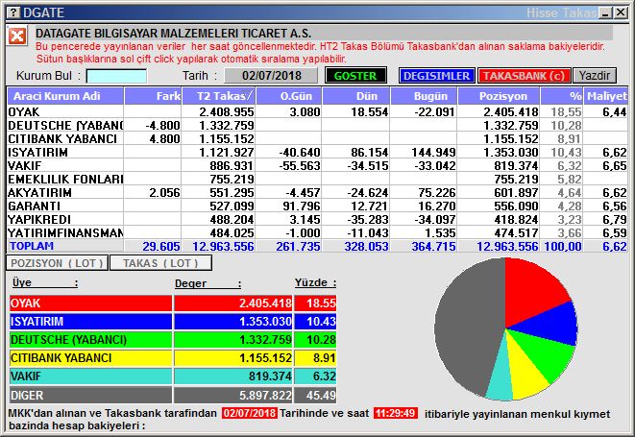The height and width of the screenshot is (437, 635).
Task: Click Bugün value 144.949
Action: point(433,153)
